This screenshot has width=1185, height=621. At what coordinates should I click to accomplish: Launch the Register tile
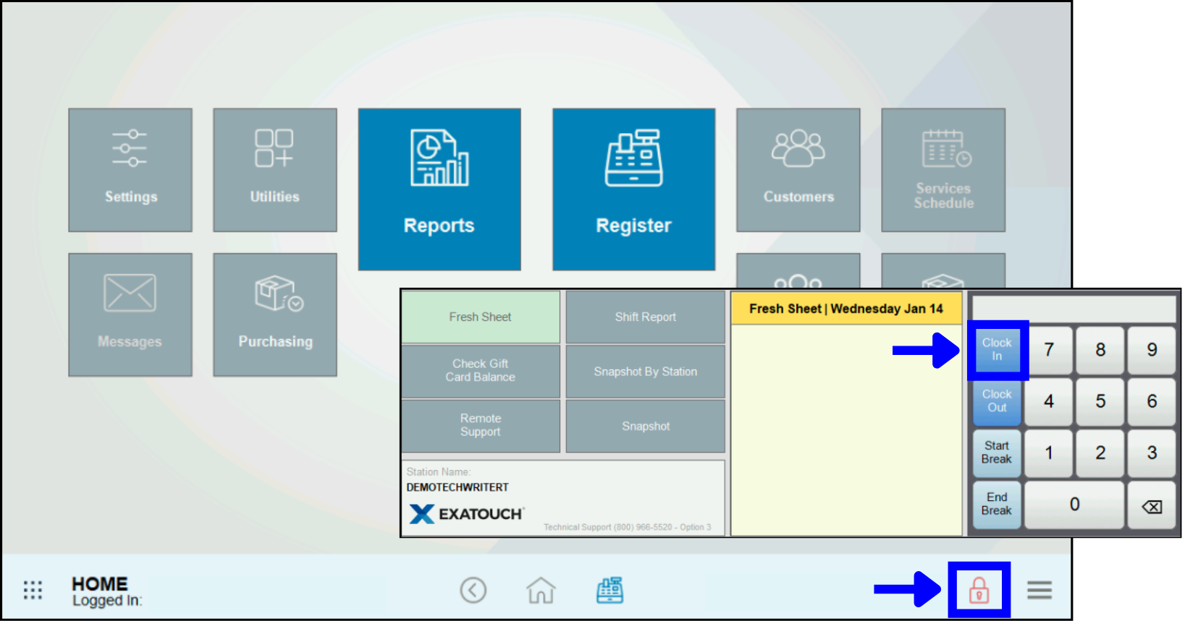click(633, 189)
